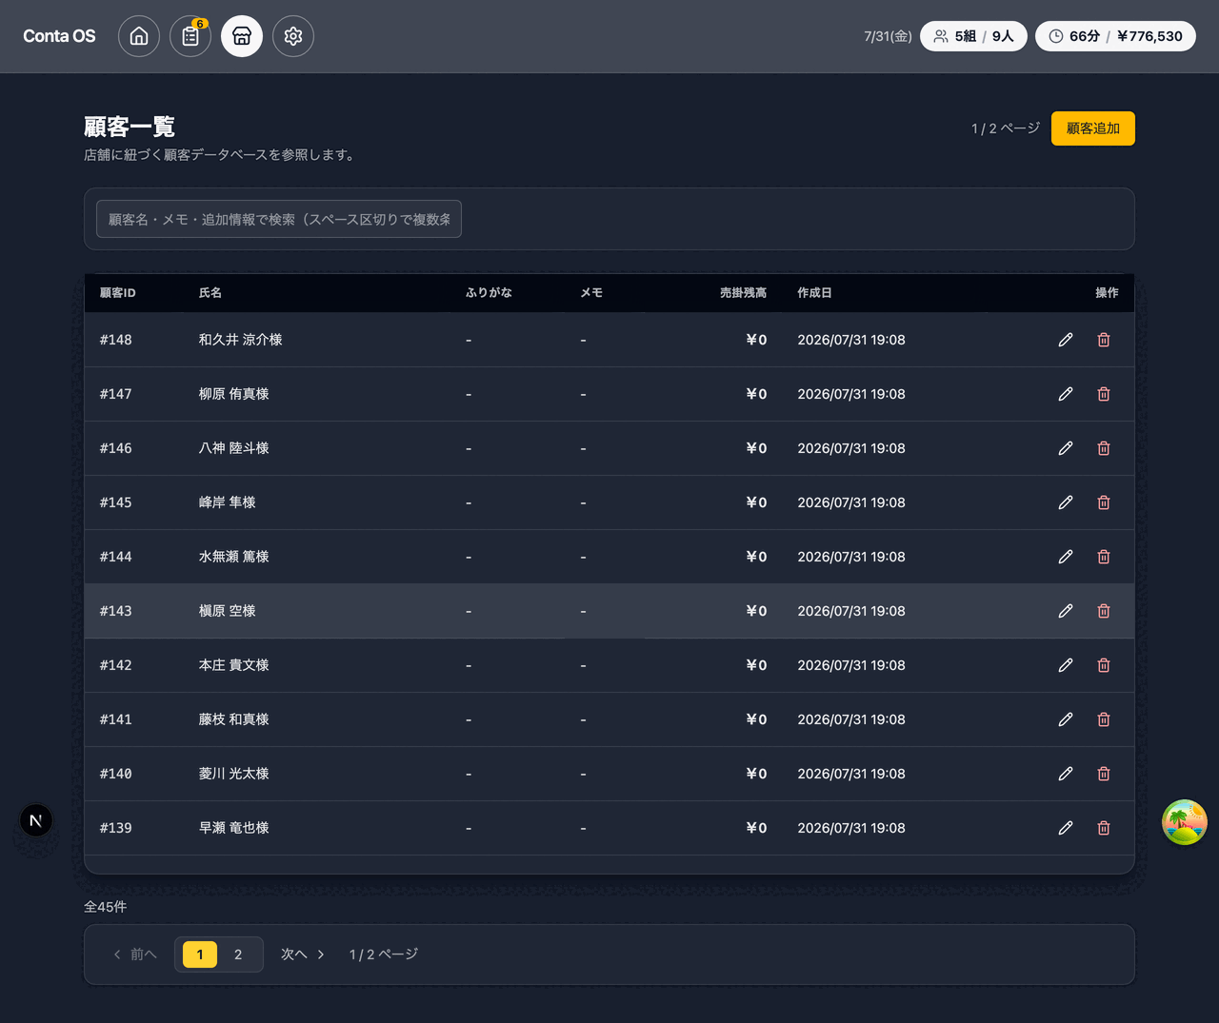Screen dimensions: 1219x1023
Task: Delete customer #142 via trash icon
Action: [x=1104, y=665]
